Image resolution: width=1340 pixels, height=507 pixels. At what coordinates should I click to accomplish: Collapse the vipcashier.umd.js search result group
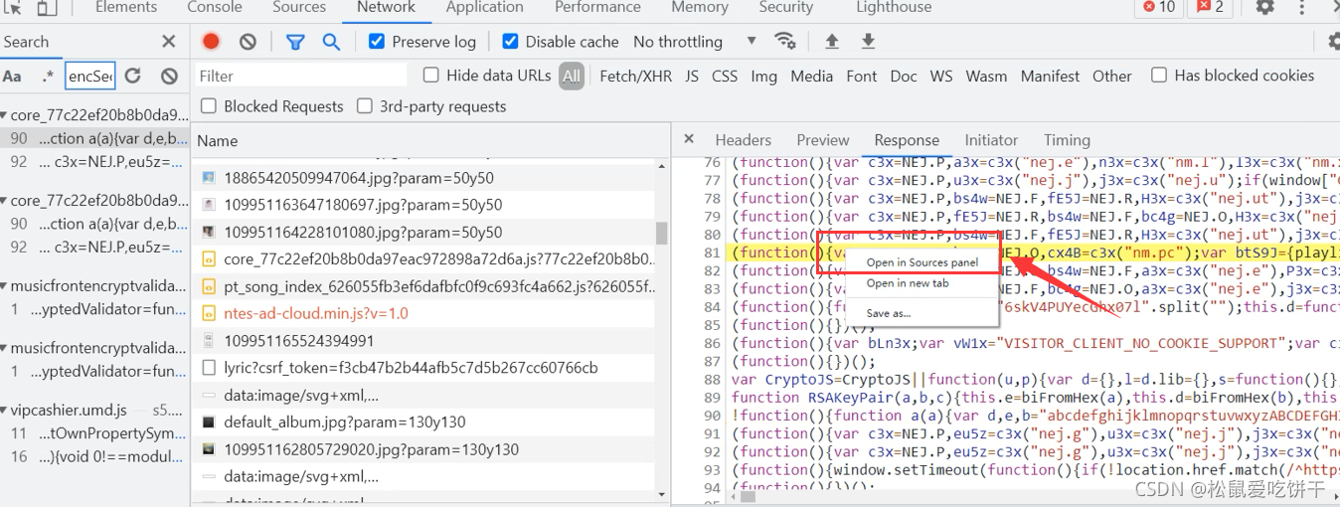[5, 410]
